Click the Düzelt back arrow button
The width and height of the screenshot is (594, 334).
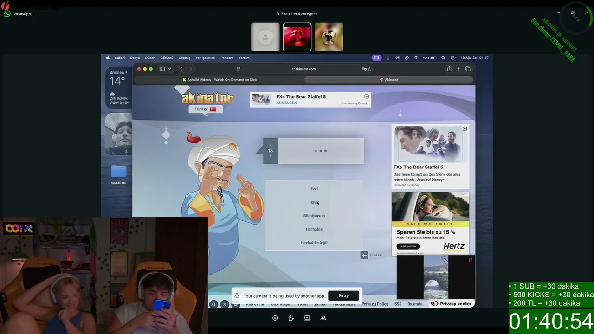pos(364,255)
